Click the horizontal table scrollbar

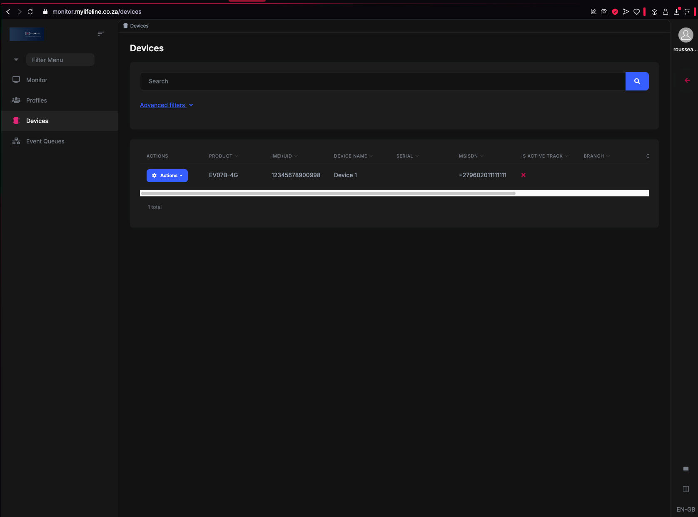coord(328,193)
